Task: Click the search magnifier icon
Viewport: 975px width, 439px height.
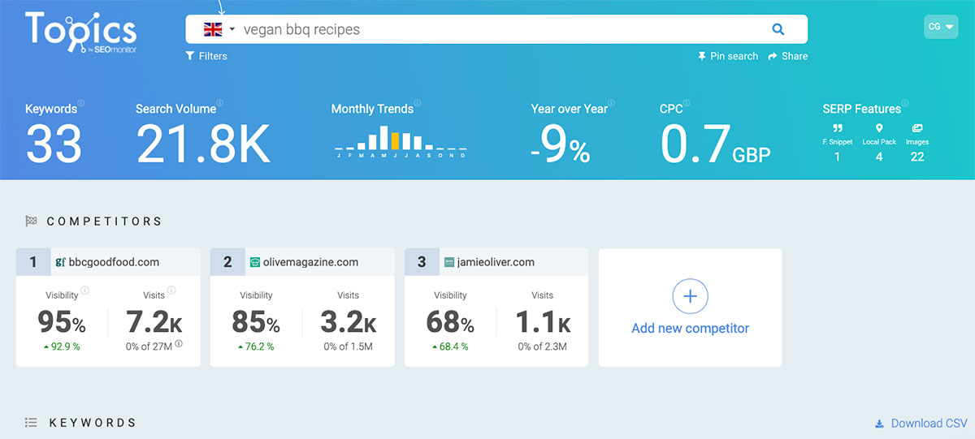Action: [778, 29]
